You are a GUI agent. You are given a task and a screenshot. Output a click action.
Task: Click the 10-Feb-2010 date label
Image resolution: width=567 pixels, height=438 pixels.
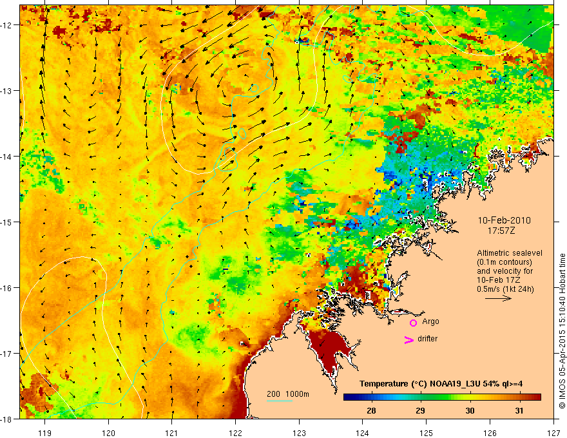[504, 220]
